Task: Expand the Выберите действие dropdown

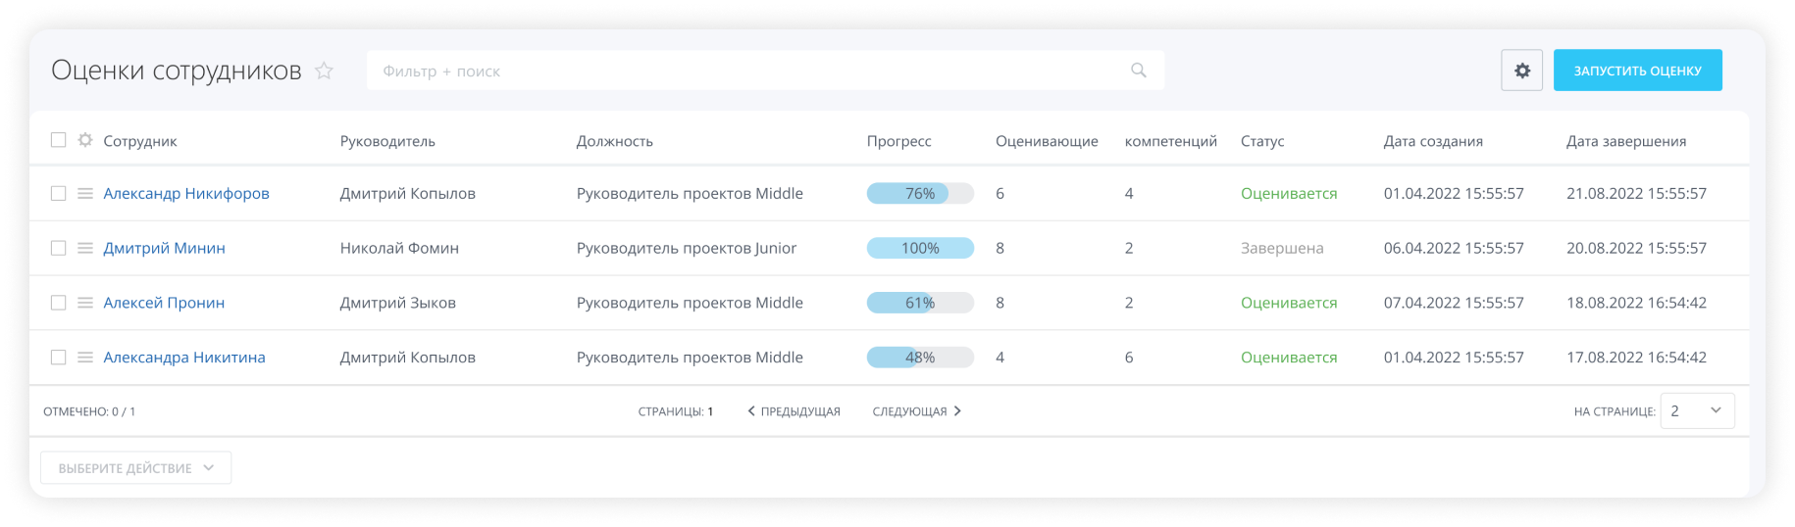Action: click(136, 468)
